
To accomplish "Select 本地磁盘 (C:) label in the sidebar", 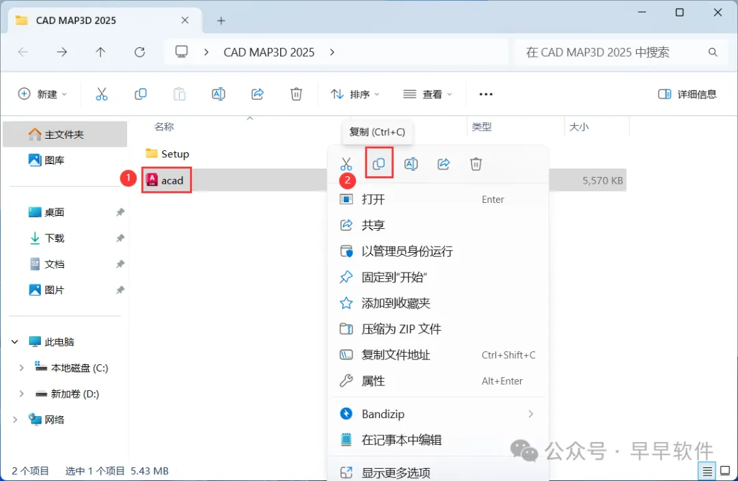I will tap(79, 368).
